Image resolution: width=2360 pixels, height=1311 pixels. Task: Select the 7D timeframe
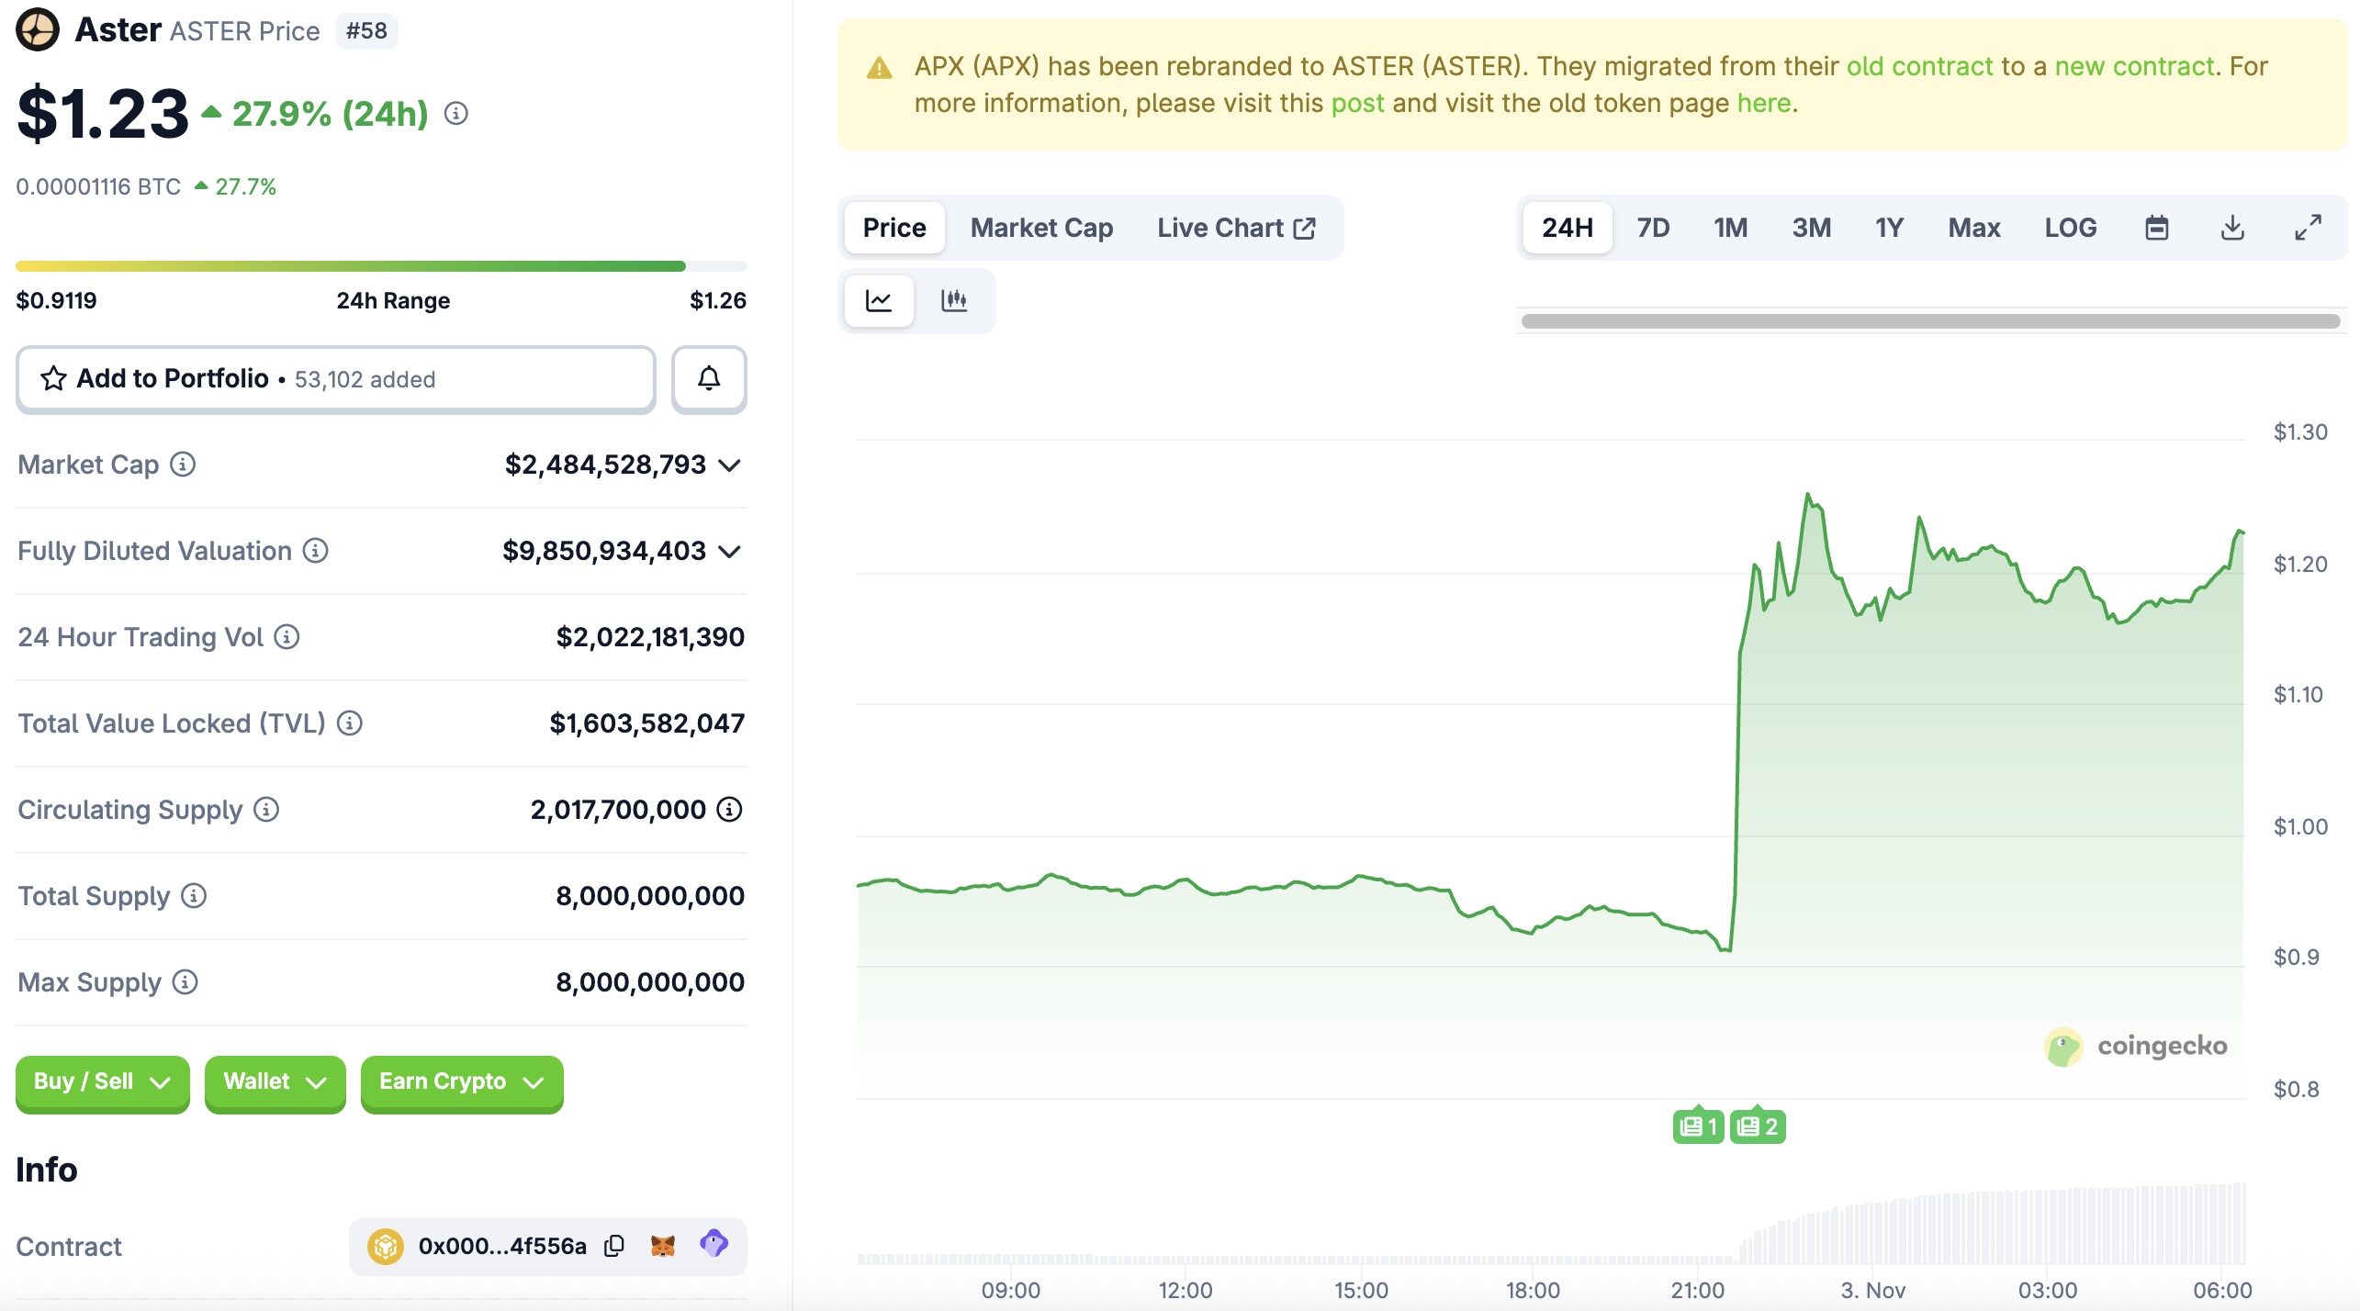[1652, 227]
